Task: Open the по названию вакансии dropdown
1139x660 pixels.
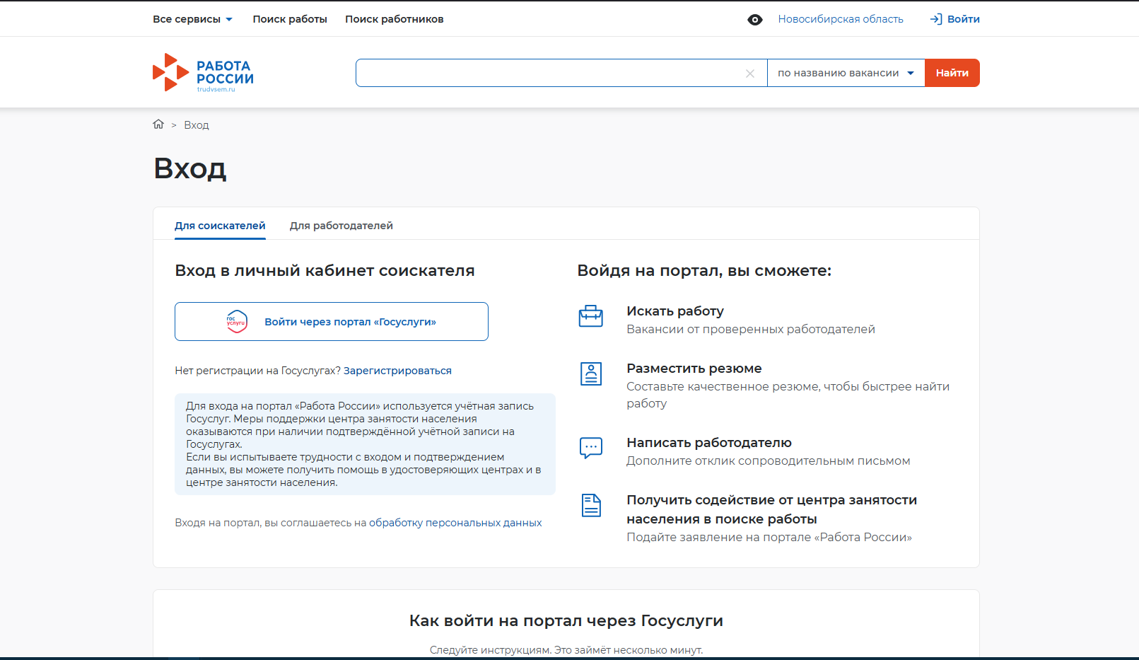Action: [846, 73]
